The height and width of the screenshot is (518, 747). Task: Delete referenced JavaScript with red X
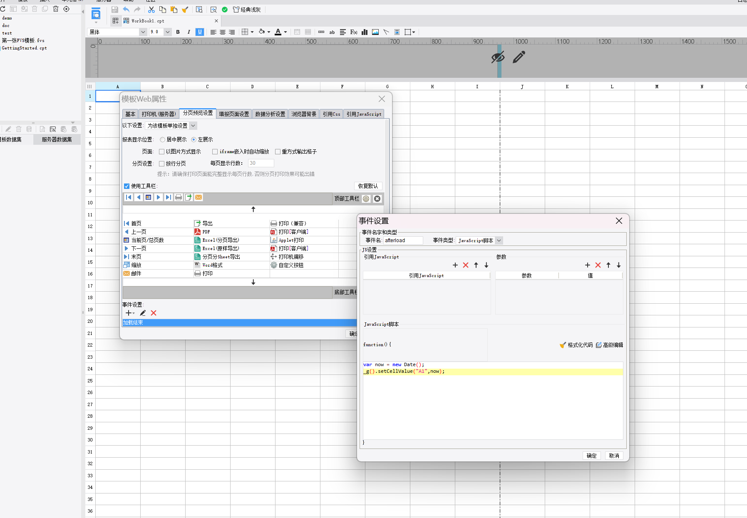tap(466, 265)
